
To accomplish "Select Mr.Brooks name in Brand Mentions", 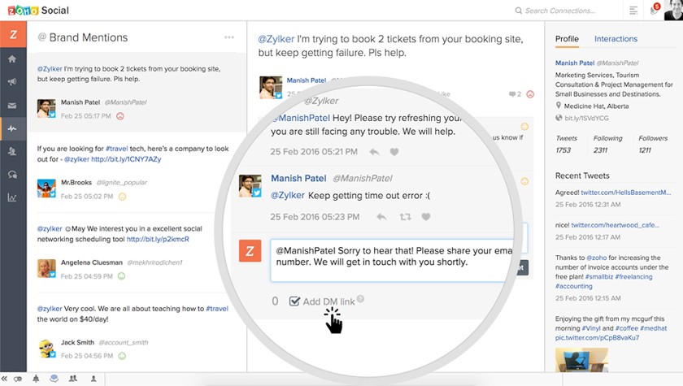I will (x=76, y=182).
